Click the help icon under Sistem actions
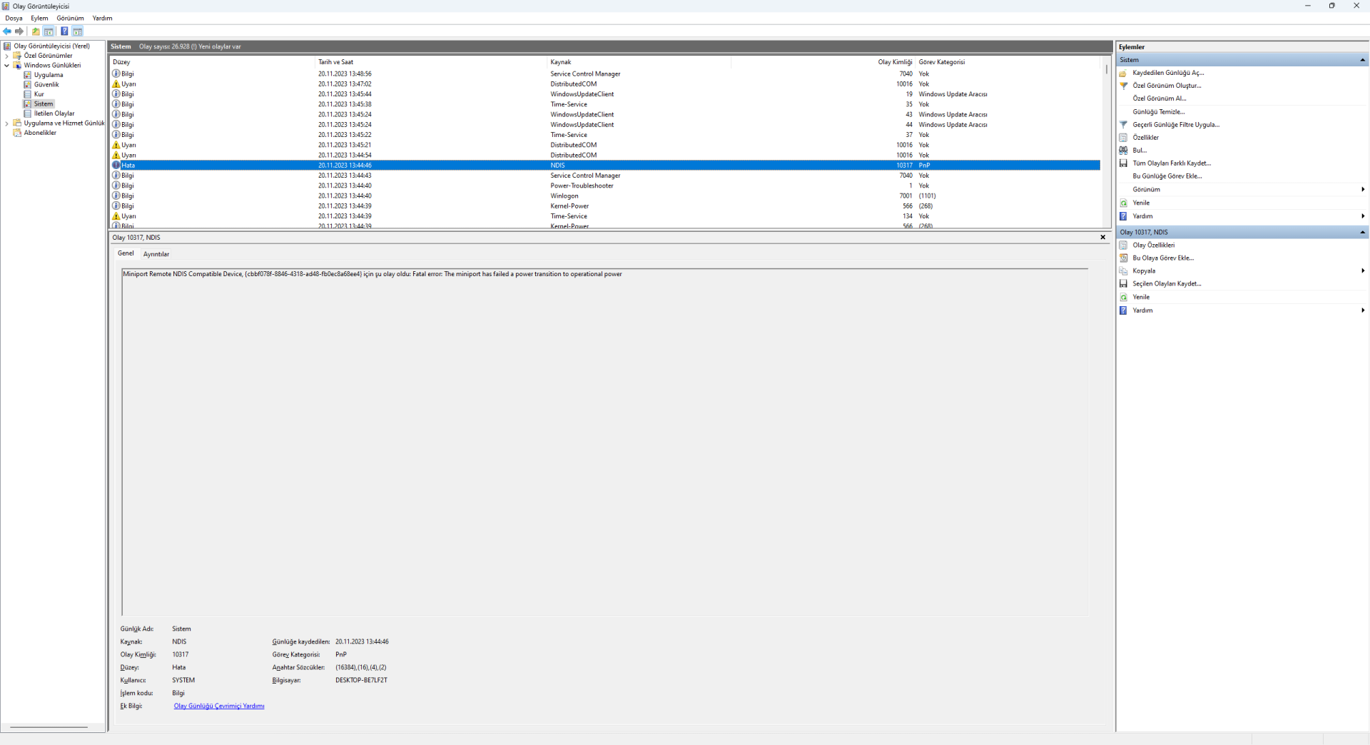Viewport: 1370px width, 745px height. [1123, 216]
